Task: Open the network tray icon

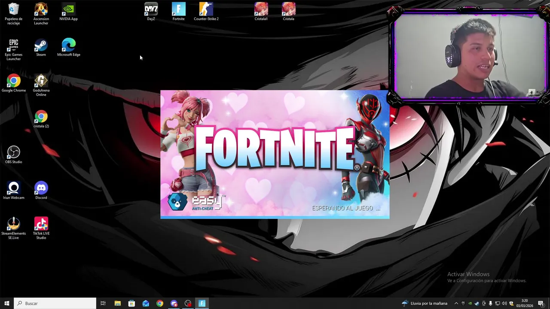Action: tap(498, 303)
